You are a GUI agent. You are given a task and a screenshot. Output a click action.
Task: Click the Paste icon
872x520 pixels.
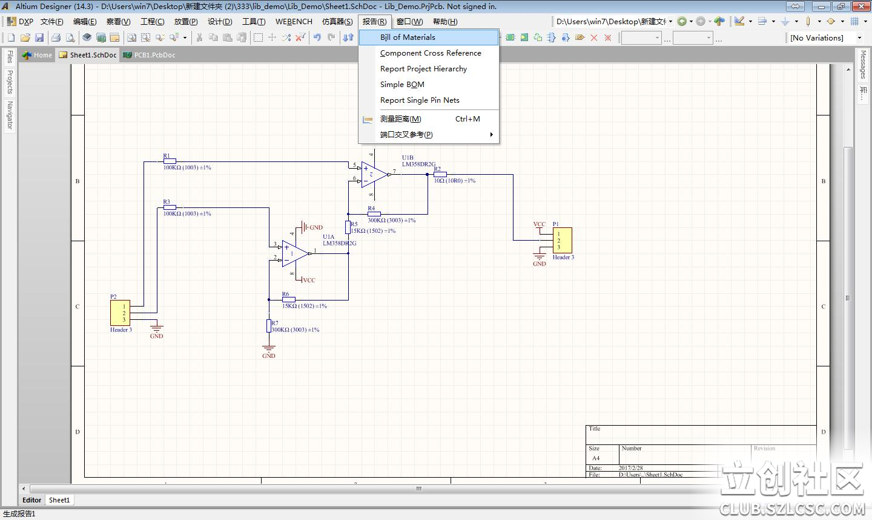[228, 37]
